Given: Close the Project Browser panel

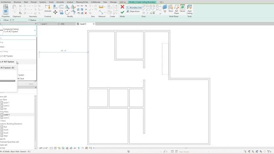Looking at the screenshot, I should click(36, 87).
